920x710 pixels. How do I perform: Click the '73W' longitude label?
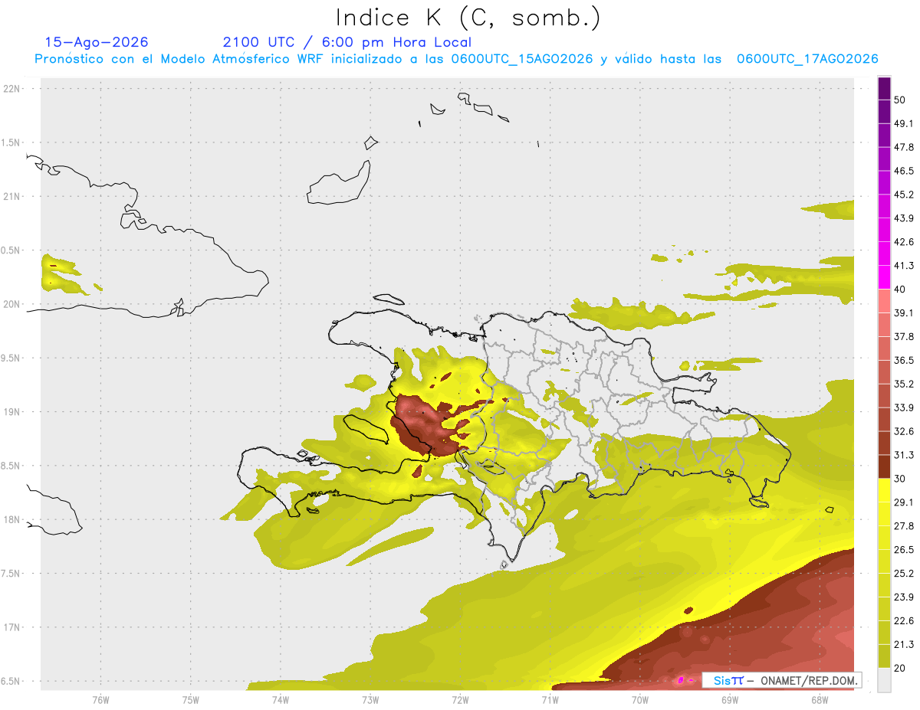[370, 700]
